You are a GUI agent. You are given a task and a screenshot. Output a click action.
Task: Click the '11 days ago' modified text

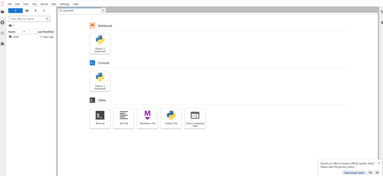click(47, 37)
